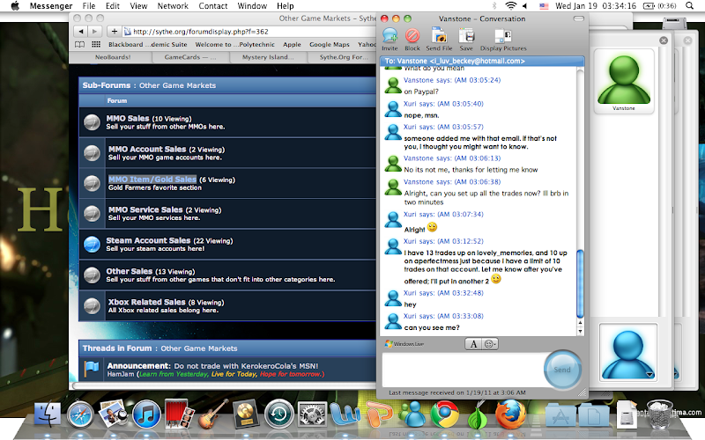The image size is (705, 440).
Task: Open the Do not trade announcement link
Action: pyautogui.click(x=246, y=366)
